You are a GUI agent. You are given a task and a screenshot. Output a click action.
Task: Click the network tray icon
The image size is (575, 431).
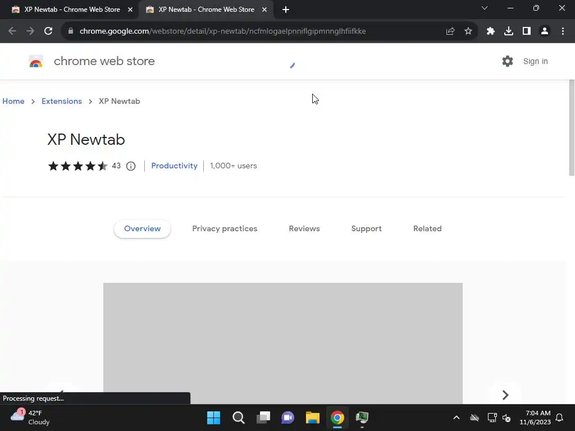[492, 418]
